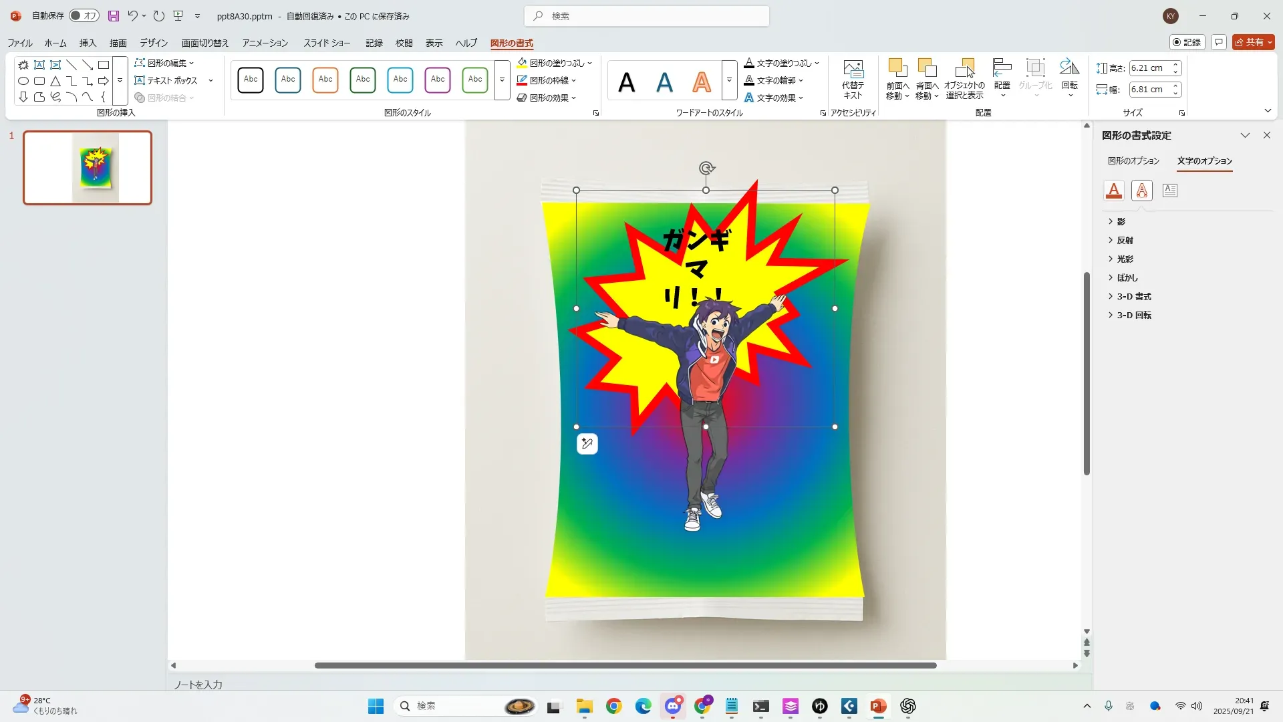Toggle AutoSave switch
1283x722 pixels.
pyautogui.click(x=84, y=16)
